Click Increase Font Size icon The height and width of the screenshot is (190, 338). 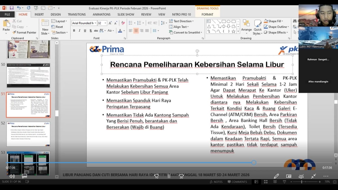point(110,23)
